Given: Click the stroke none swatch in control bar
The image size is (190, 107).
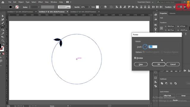Looking at the screenshot, I should pyautogui.click(x=17, y=7).
